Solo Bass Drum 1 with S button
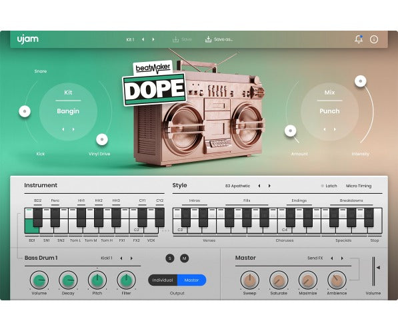Screen dimensions: 398x331 [170, 258]
